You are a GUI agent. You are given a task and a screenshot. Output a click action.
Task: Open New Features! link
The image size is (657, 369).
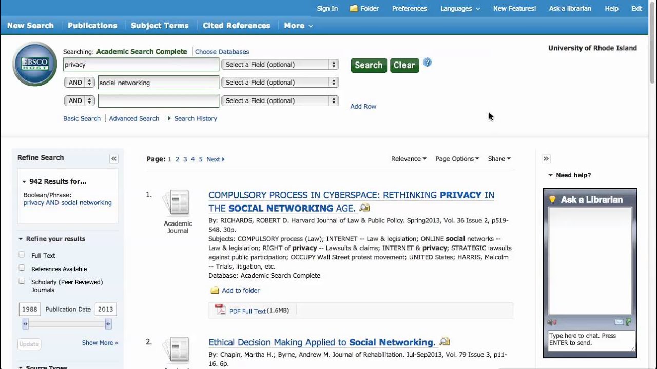514,8
